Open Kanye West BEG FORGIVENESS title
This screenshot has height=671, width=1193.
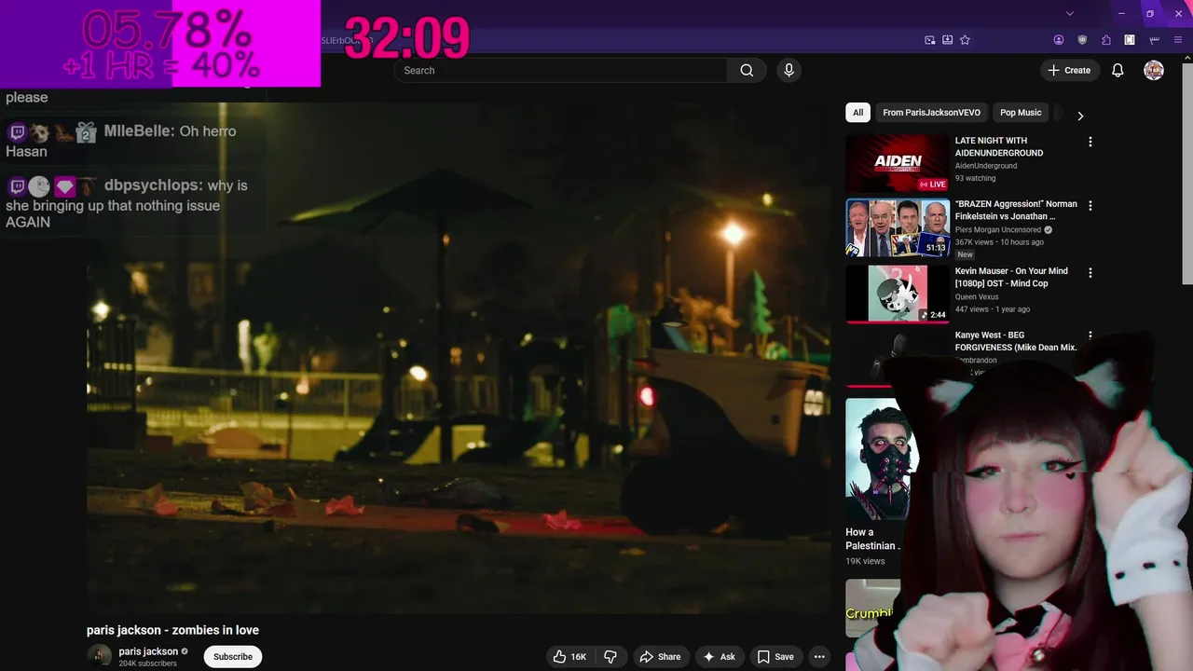(x=1016, y=341)
